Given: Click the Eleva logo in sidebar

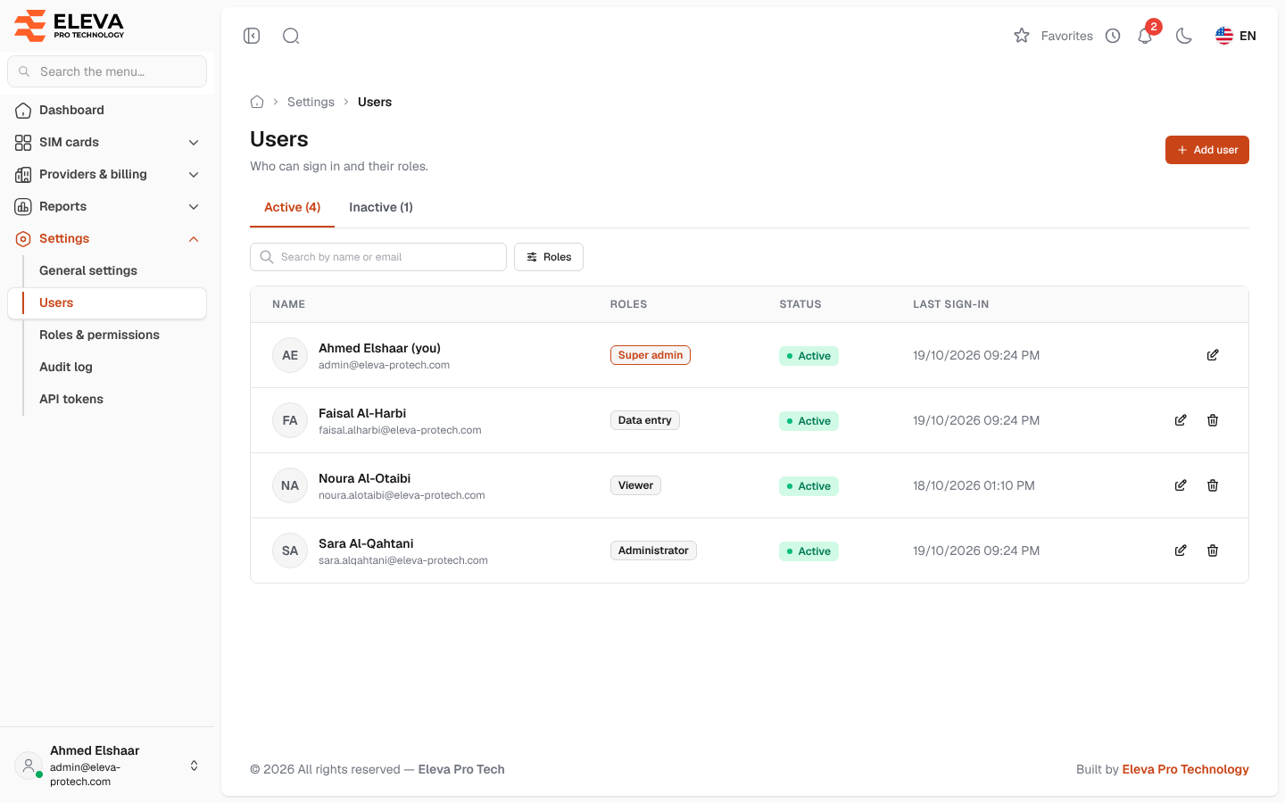Looking at the screenshot, I should [70, 25].
